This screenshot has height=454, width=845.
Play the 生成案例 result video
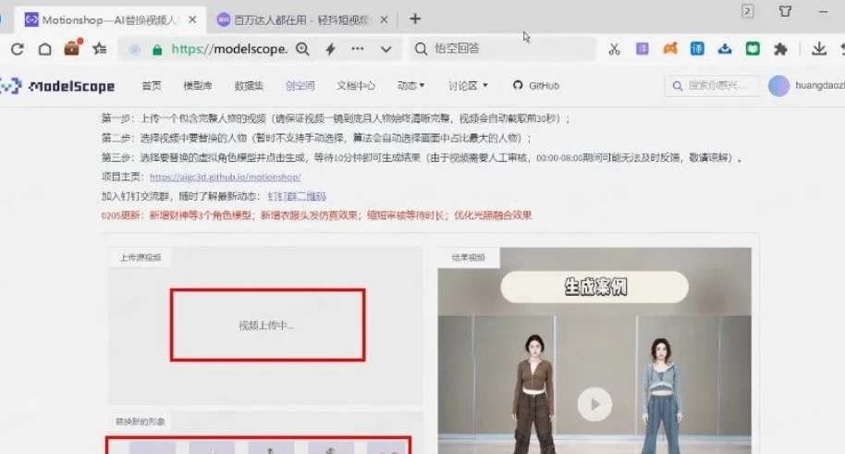(595, 404)
